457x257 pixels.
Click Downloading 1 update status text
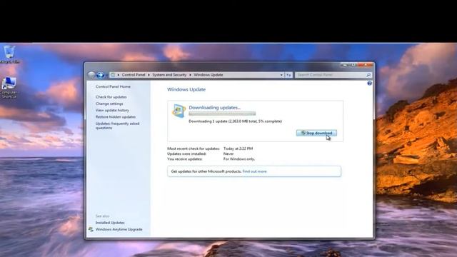(235, 121)
